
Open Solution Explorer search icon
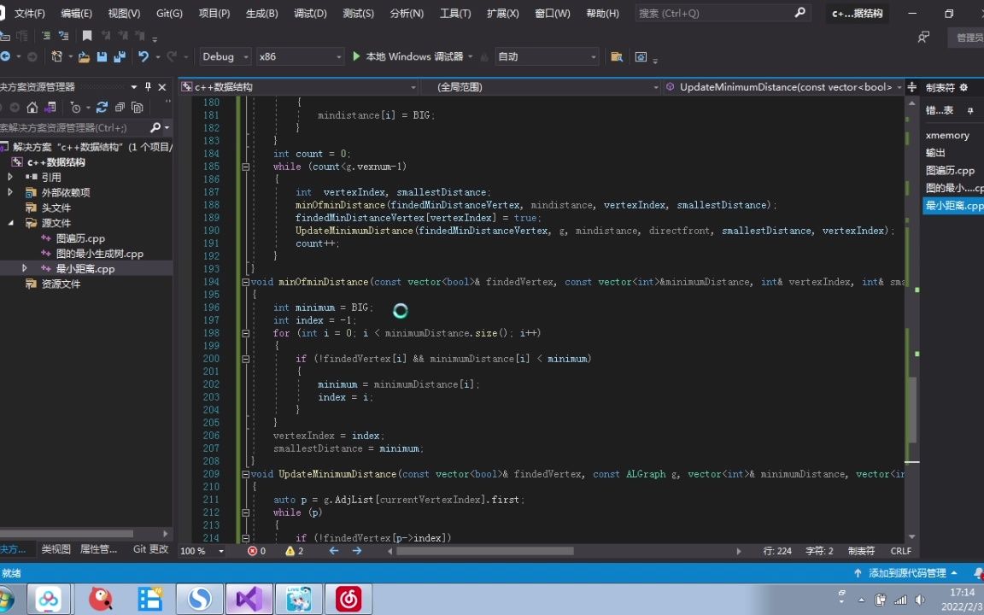click(157, 126)
